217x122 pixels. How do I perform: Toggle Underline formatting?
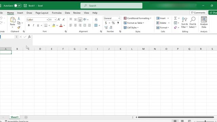(x=38, y=25)
